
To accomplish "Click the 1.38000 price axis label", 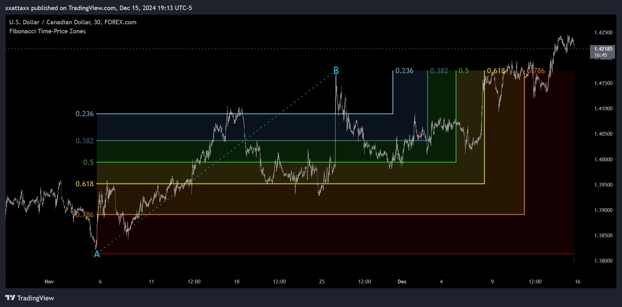I will 603,261.
